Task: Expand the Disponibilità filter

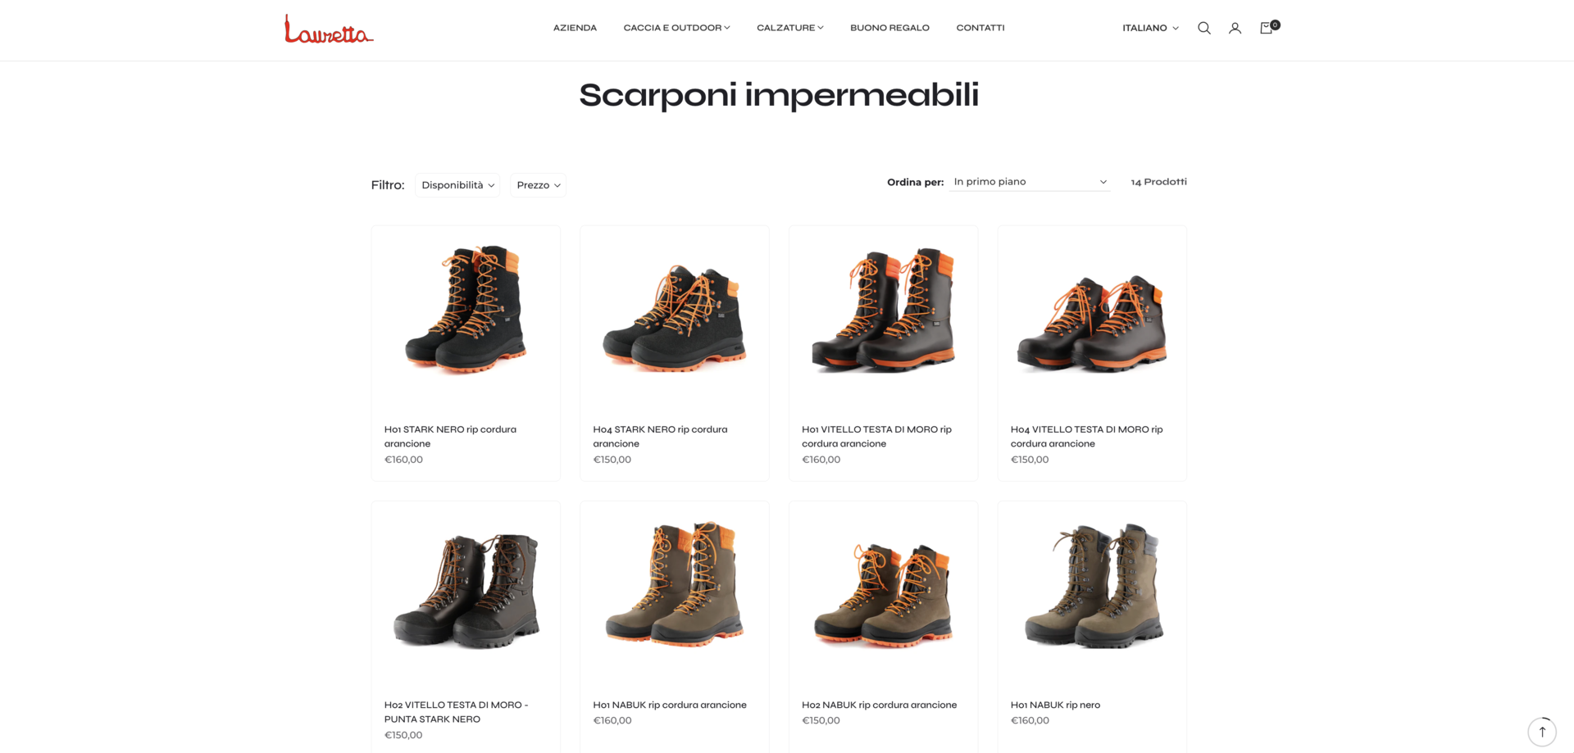Action: coord(457,185)
